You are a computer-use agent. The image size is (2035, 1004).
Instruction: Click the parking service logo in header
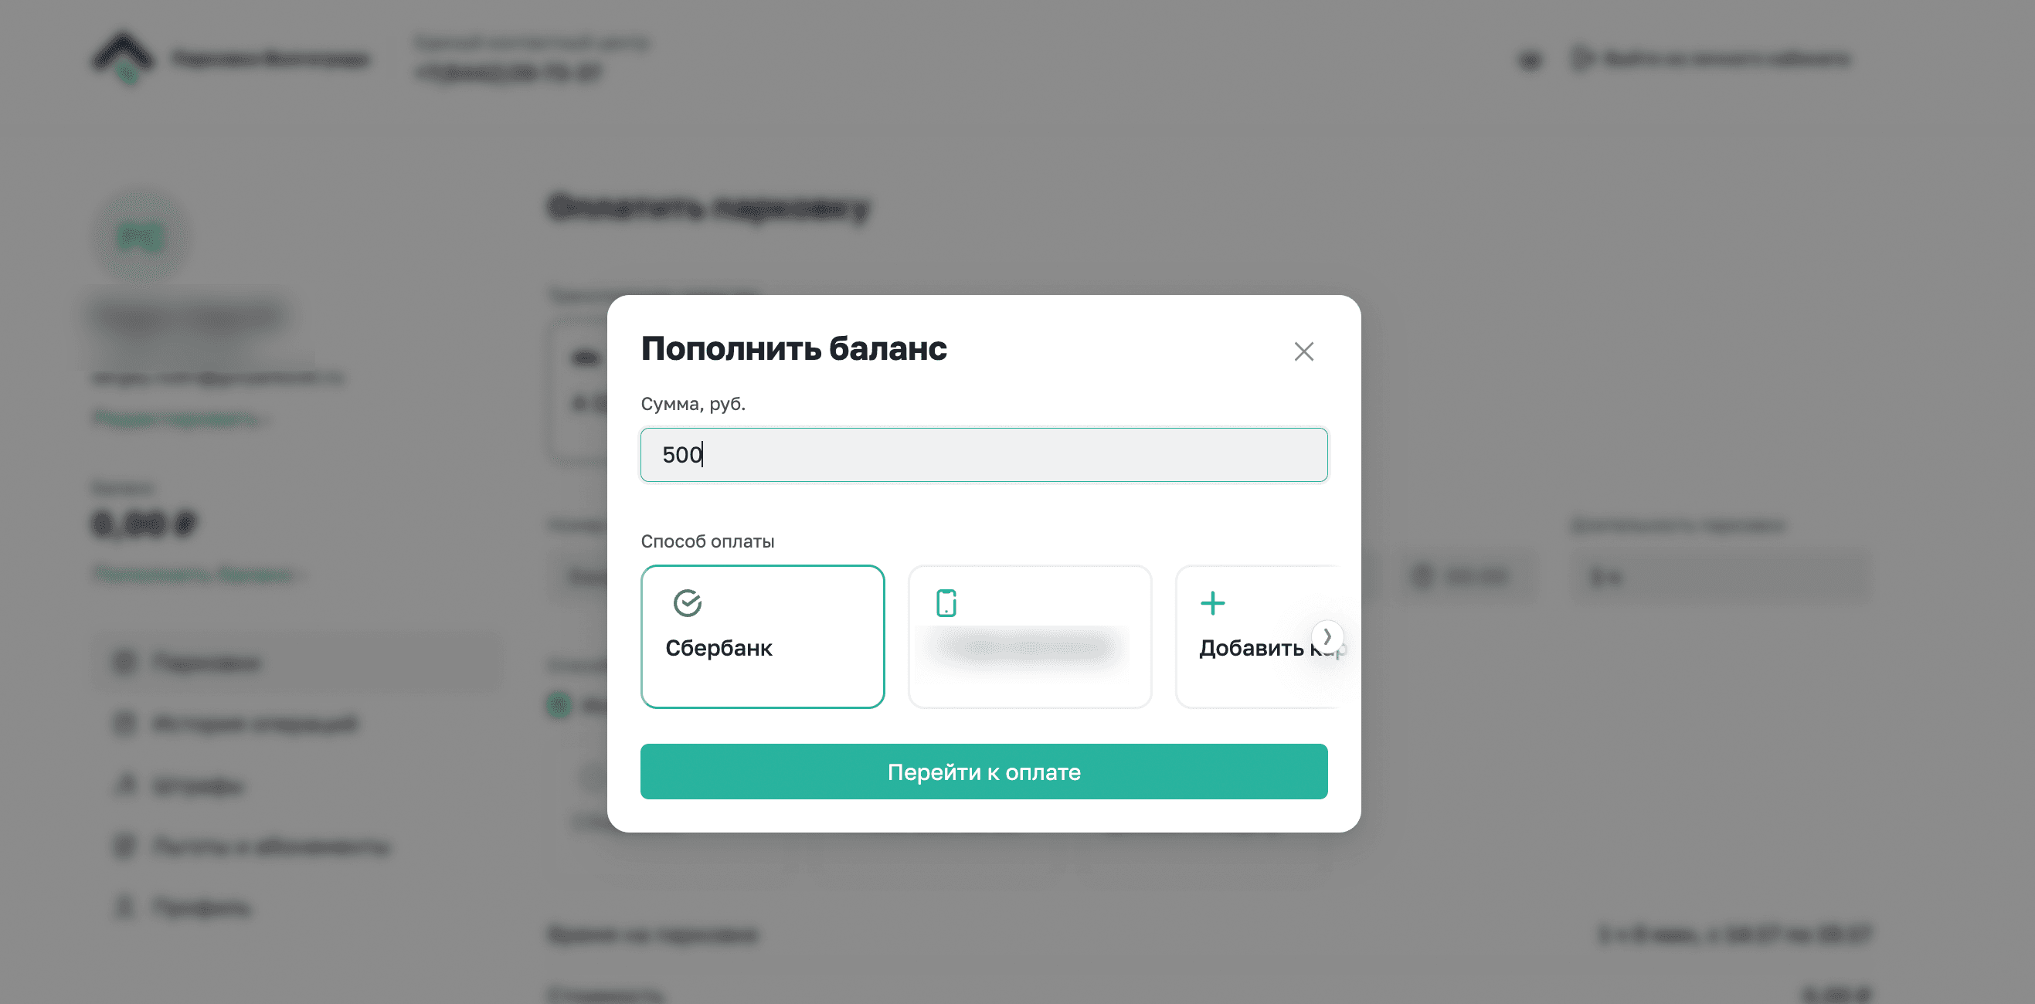tap(124, 57)
